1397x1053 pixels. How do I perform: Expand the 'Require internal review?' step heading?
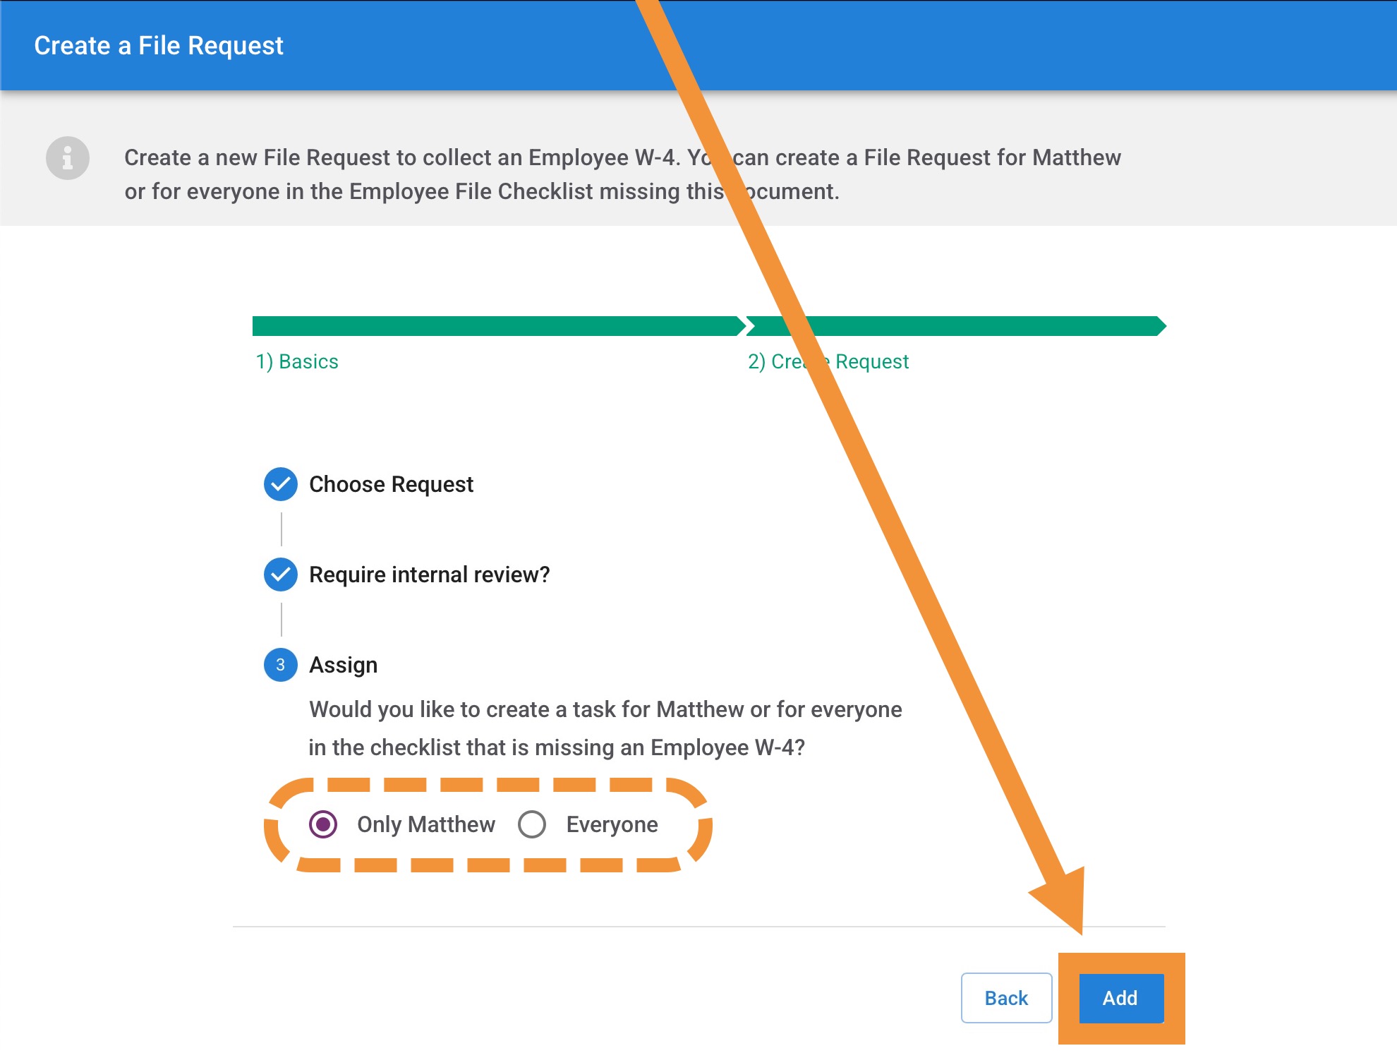tap(429, 574)
